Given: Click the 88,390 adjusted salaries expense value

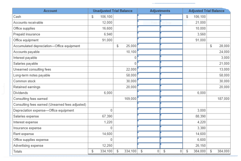Looking at the screenshot, I should [x=201, y=116].
